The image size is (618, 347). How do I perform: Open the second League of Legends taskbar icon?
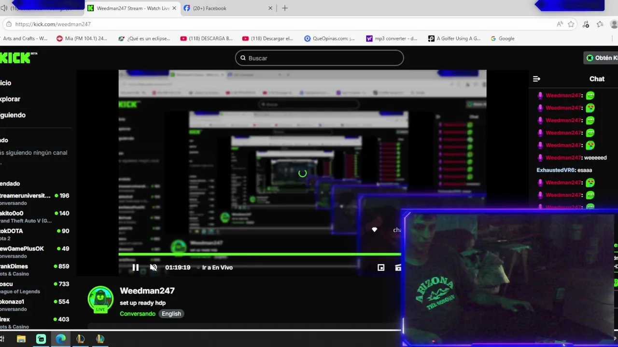click(100, 339)
